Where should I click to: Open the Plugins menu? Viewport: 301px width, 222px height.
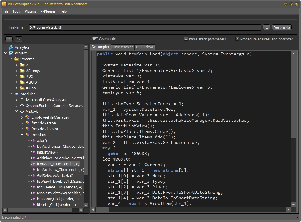(x=30, y=11)
